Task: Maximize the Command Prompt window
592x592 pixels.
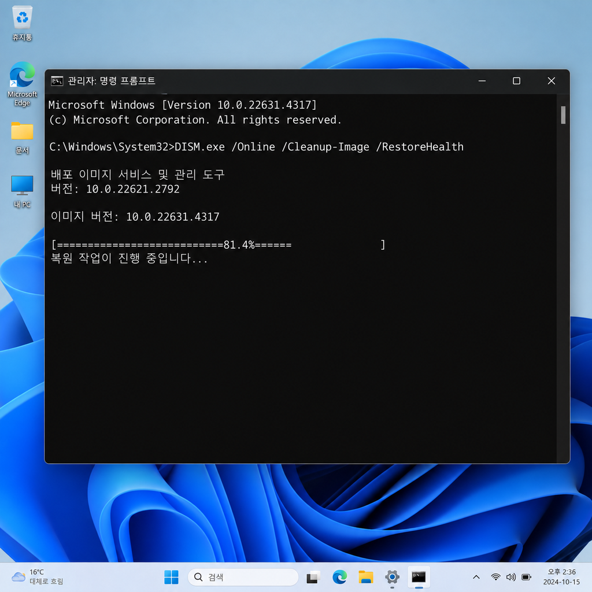Action: [516, 81]
